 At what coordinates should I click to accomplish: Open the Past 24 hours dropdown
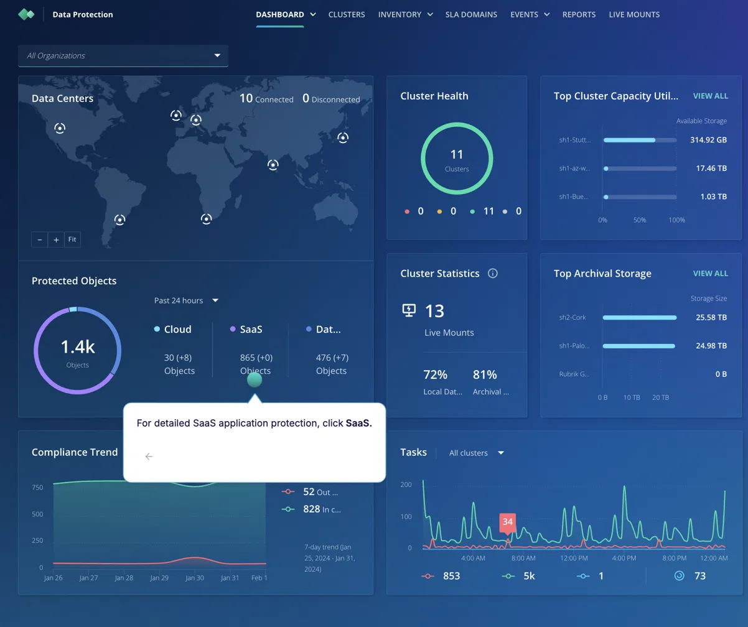click(186, 300)
